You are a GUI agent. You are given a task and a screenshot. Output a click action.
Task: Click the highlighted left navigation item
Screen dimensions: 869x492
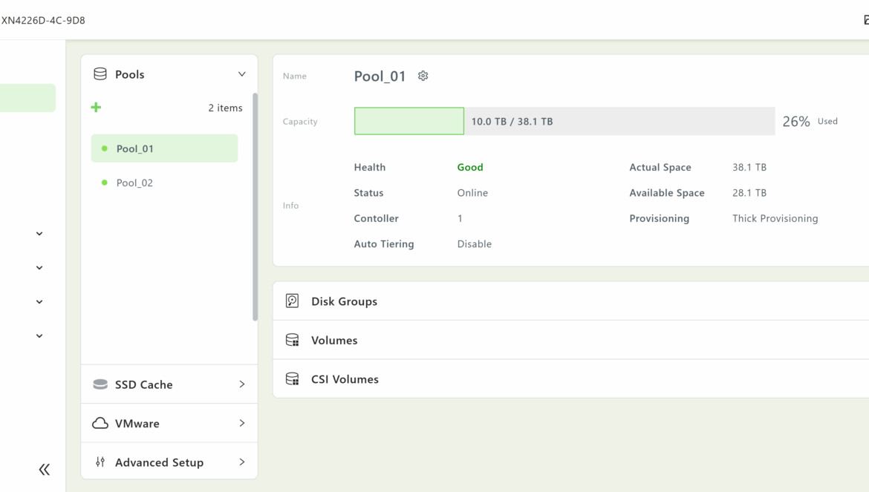[27, 98]
